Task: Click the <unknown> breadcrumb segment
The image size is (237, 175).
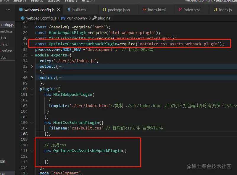Action: (x=77, y=18)
